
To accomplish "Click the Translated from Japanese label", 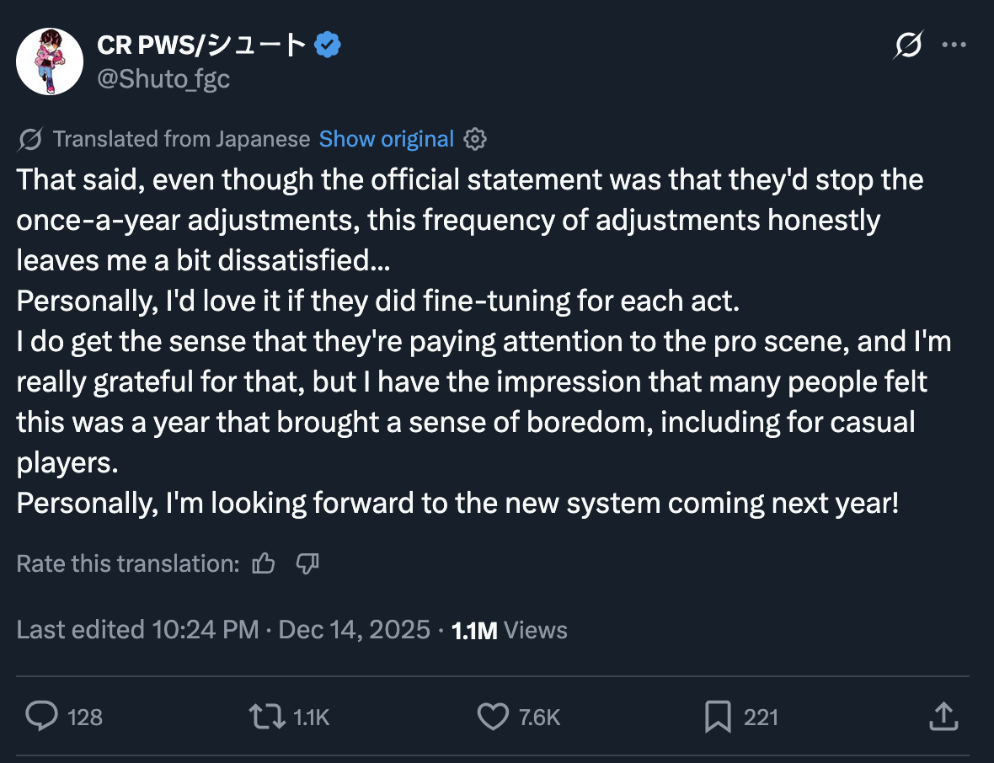I will click(x=181, y=139).
